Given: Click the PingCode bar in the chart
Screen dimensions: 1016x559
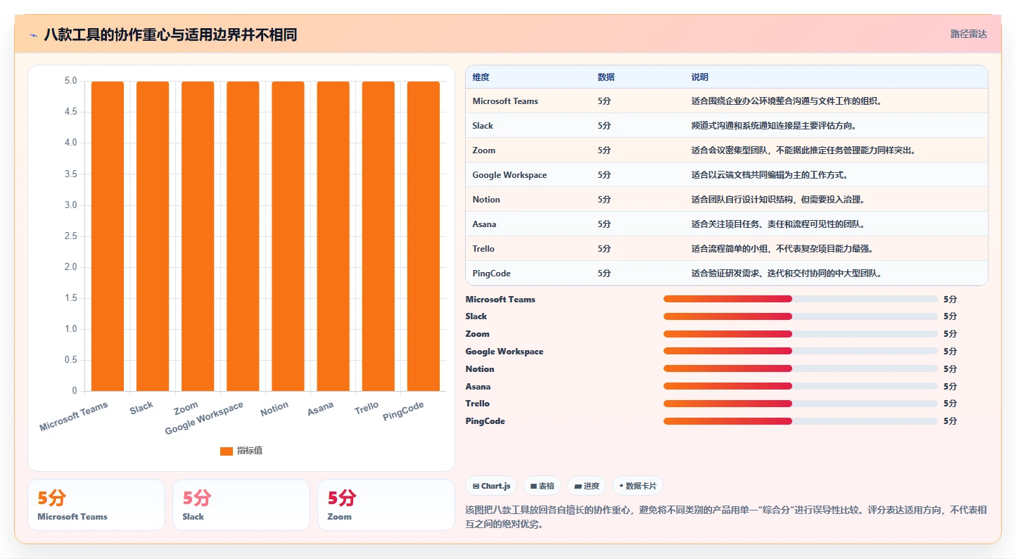Looking at the screenshot, I should click(x=423, y=236).
